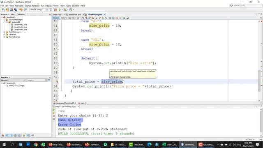Screen dimensions: 263x148
Task: Open Windows search magnifier on taskbar
Action: tap(12, 144)
